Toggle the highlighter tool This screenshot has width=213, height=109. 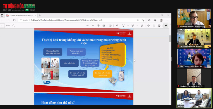pos(132,26)
